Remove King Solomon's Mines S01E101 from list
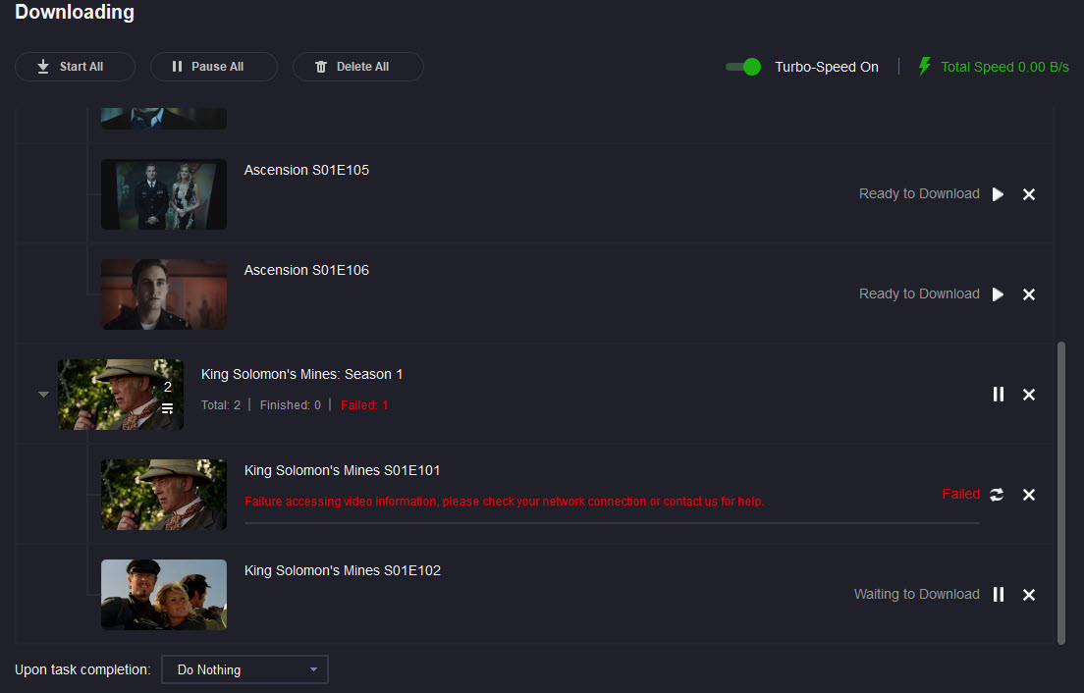Viewport: 1084px width, 693px height. 1029,495
